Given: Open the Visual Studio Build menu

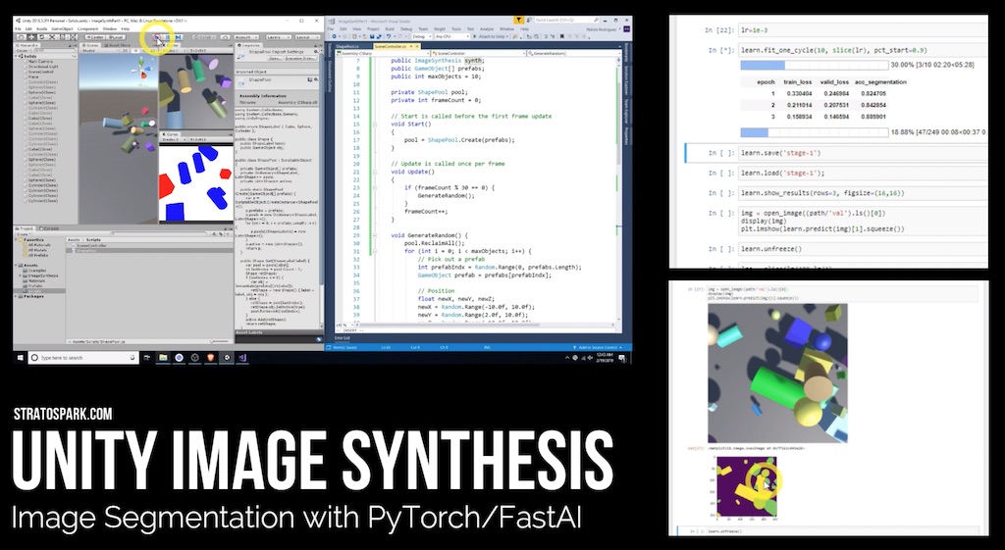Looking at the screenshot, I should pos(390,28).
